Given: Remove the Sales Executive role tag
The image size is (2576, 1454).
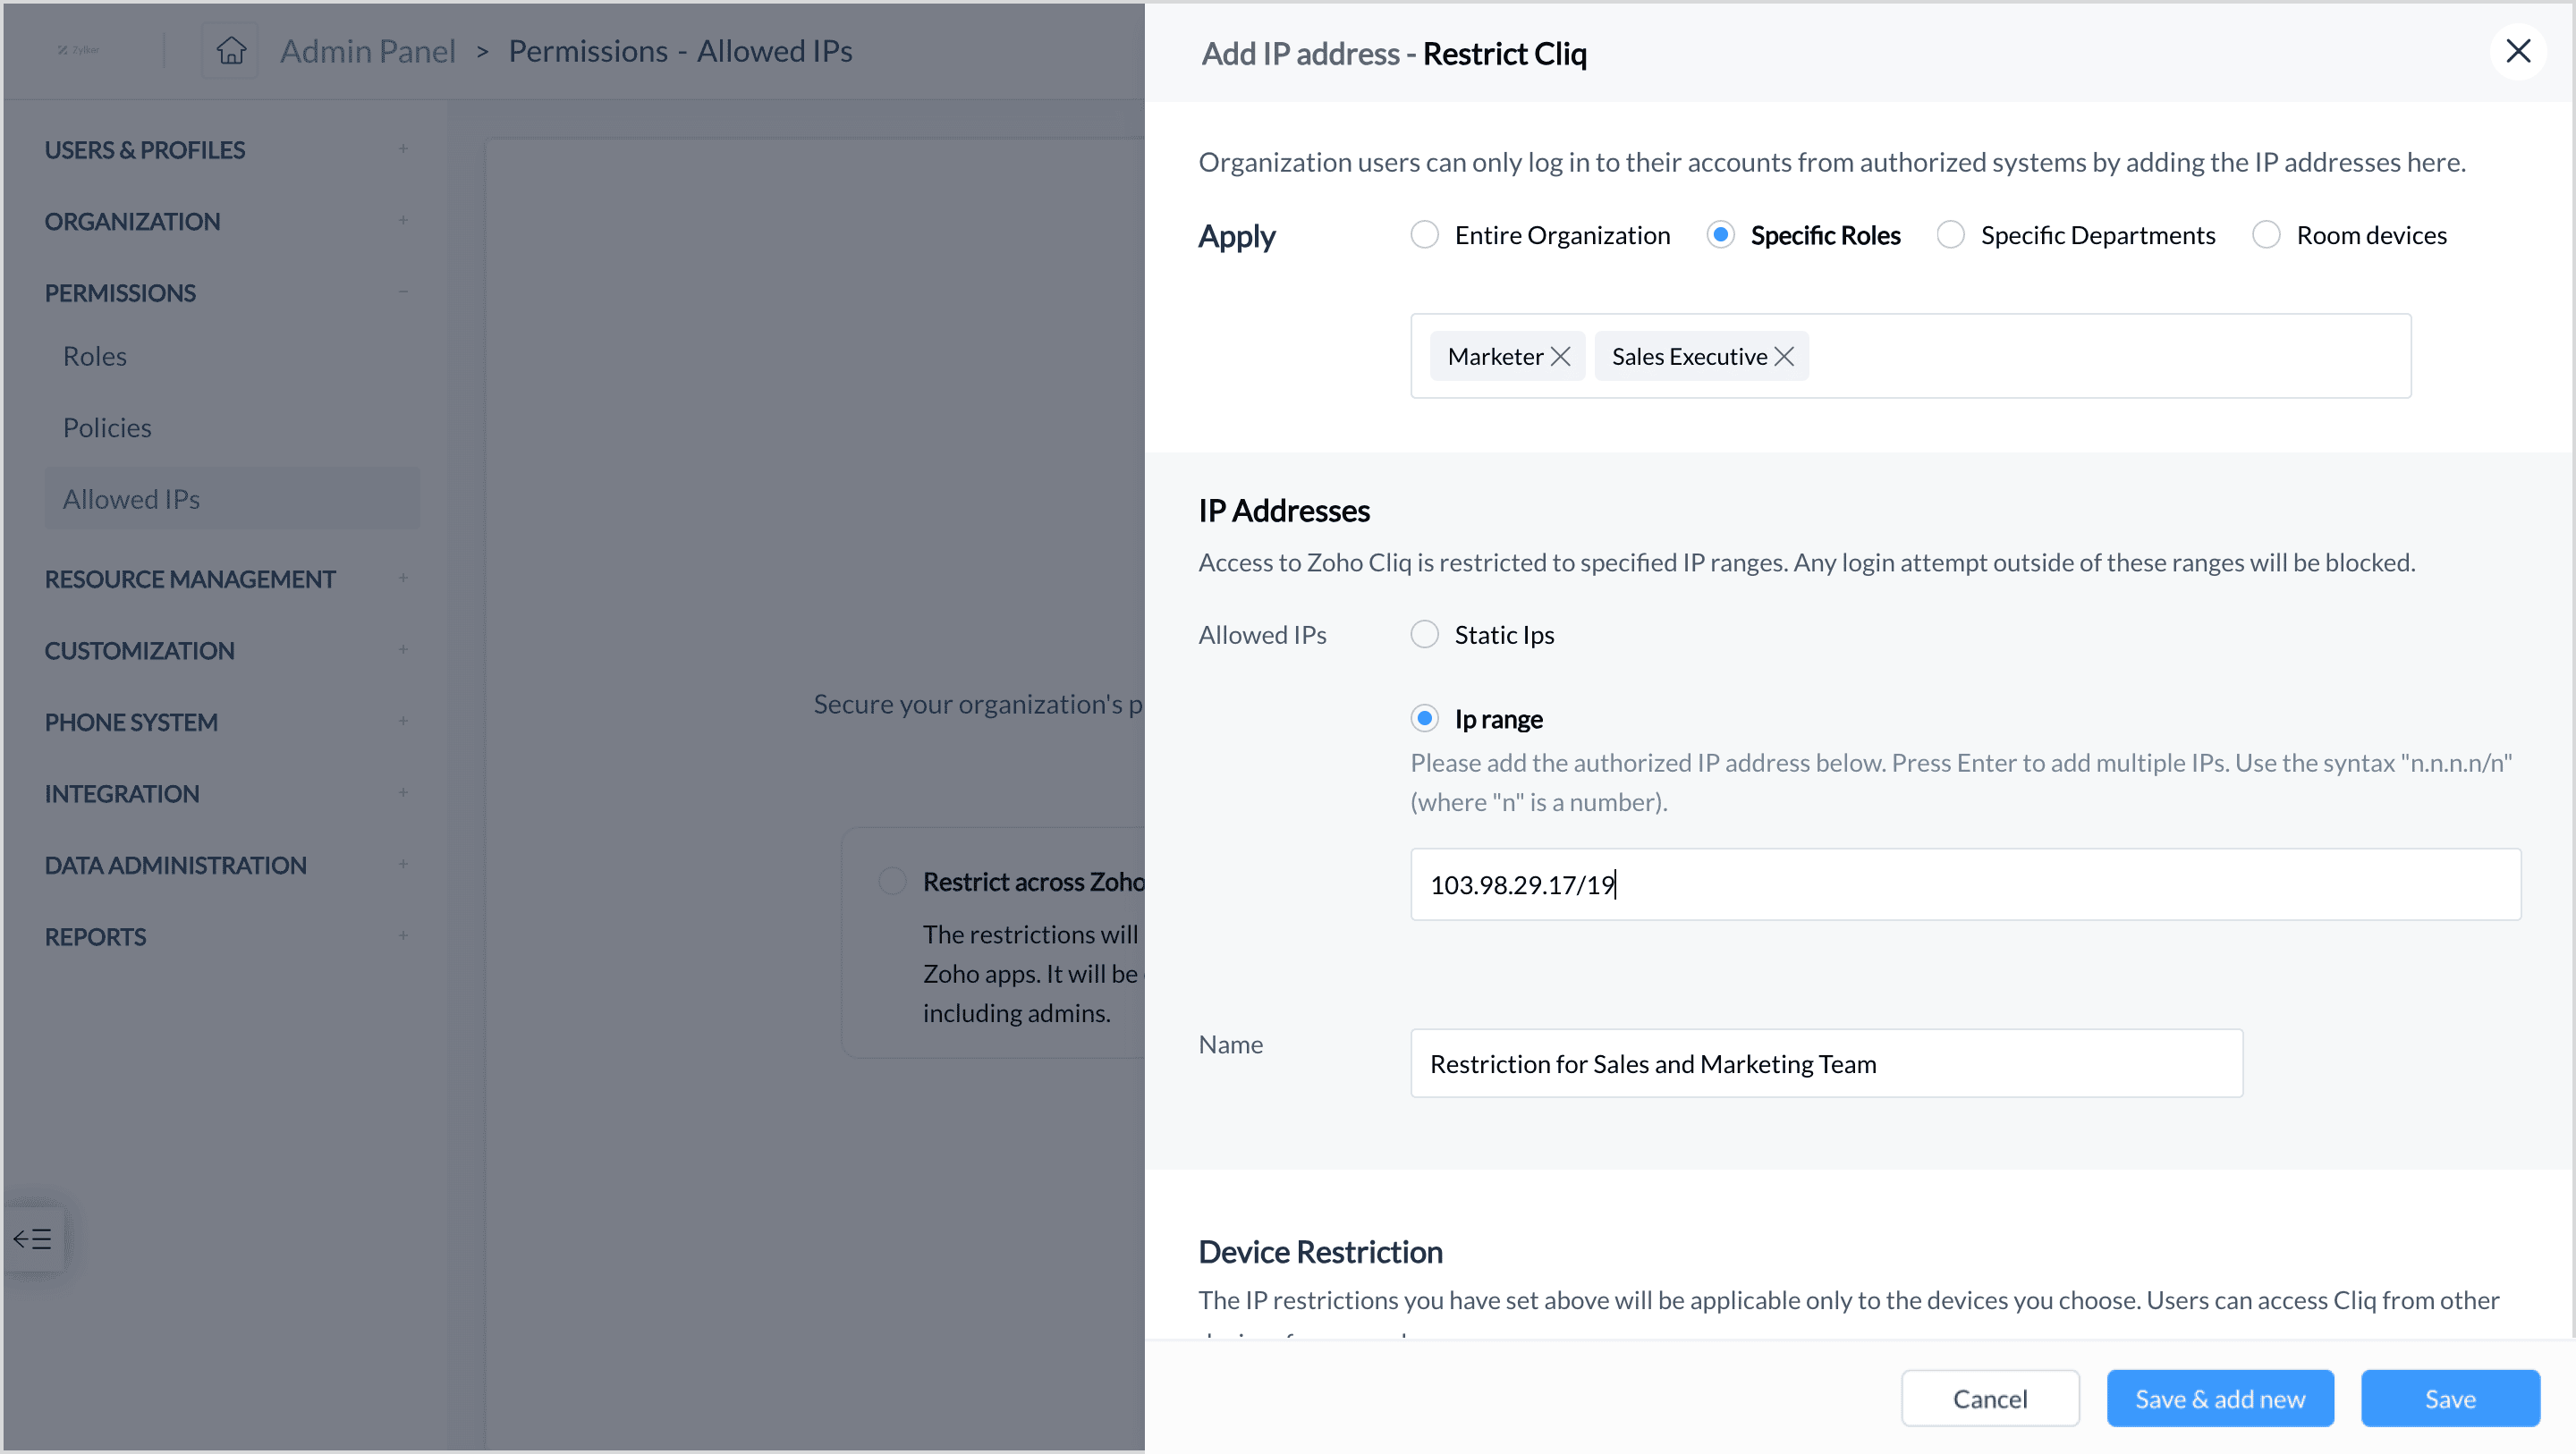Looking at the screenshot, I should [x=1784, y=357].
